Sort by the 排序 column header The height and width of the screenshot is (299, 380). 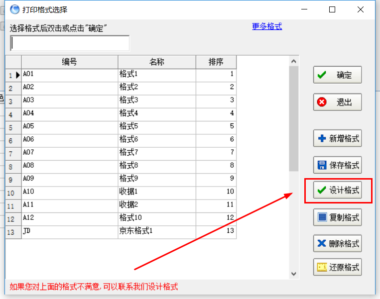216,62
